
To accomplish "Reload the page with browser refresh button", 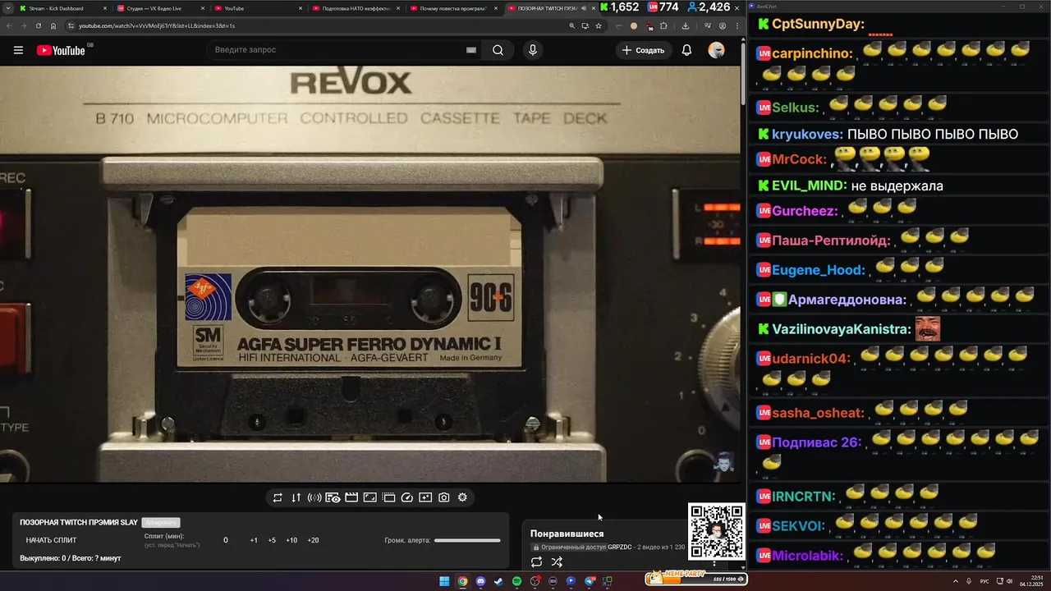I will point(39,25).
